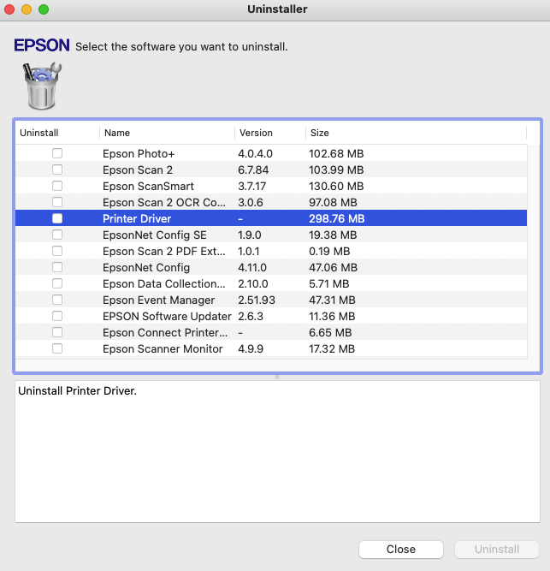This screenshot has height=571, width=550.
Task: Click the 102.68 MB size cell
Action: [x=336, y=154]
